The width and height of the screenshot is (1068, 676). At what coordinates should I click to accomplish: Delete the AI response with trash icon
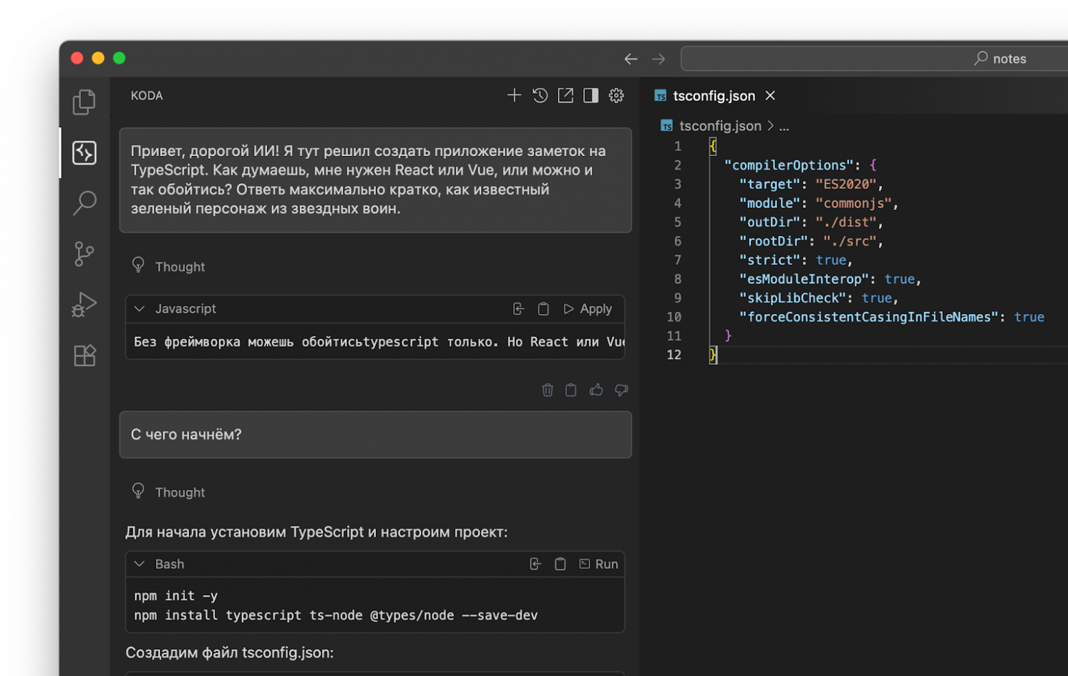(x=548, y=390)
